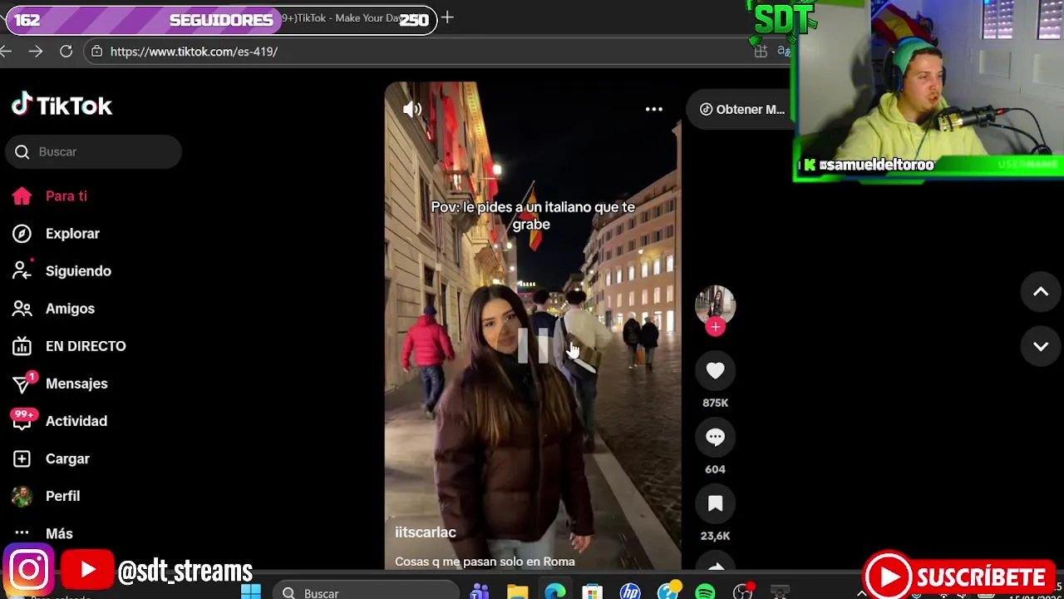
Task: Click the Cargar plus icon
Action: tap(22, 458)
